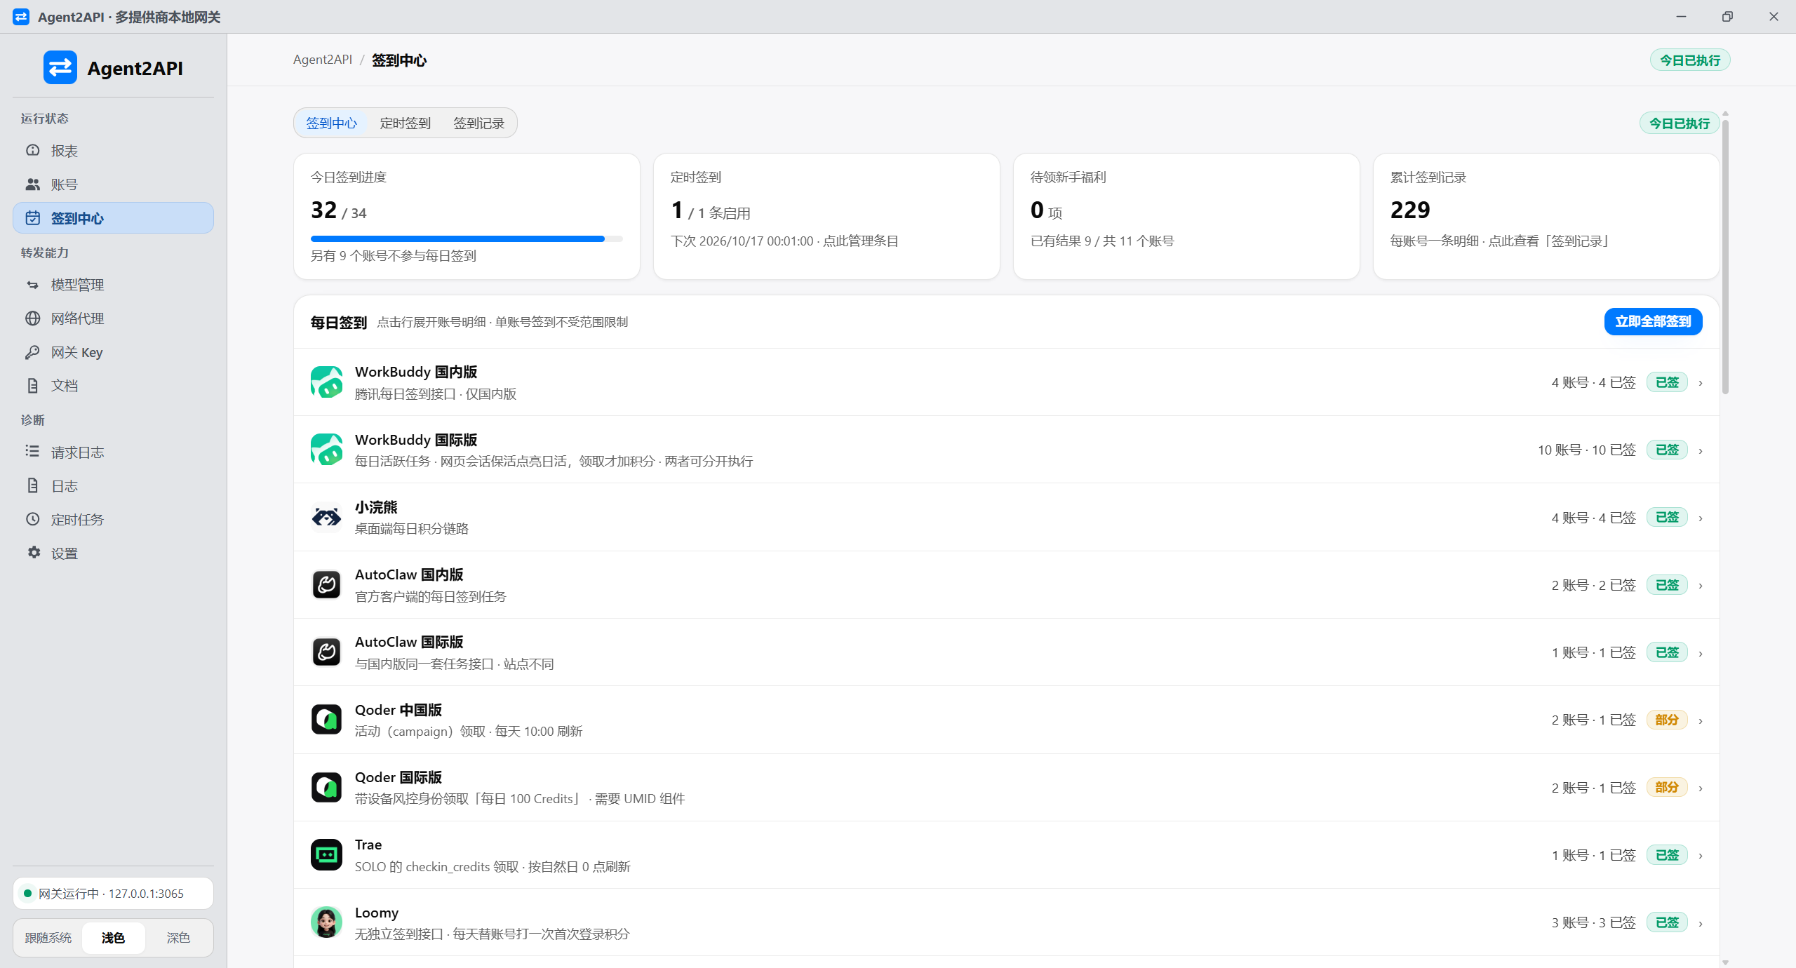Switch to the 签到记录 tab
This screenshot has height=968, width=1796.
(x=478, y=123)
